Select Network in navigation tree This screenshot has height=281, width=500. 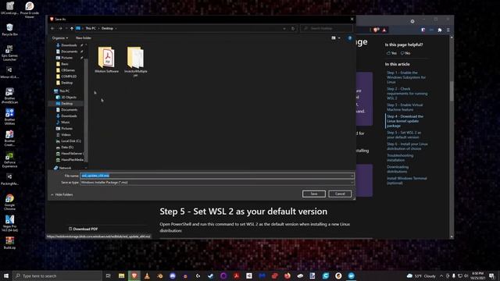[x=65, y=168]
